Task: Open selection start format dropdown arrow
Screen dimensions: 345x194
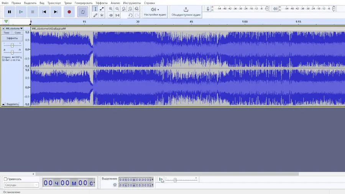Action: pyautogui.click(x=153, y=179)
